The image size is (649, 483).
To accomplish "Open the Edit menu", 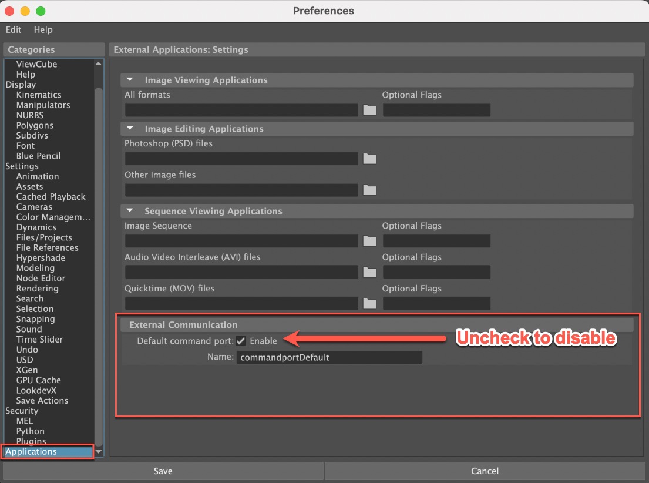I will tap(13, 30).
